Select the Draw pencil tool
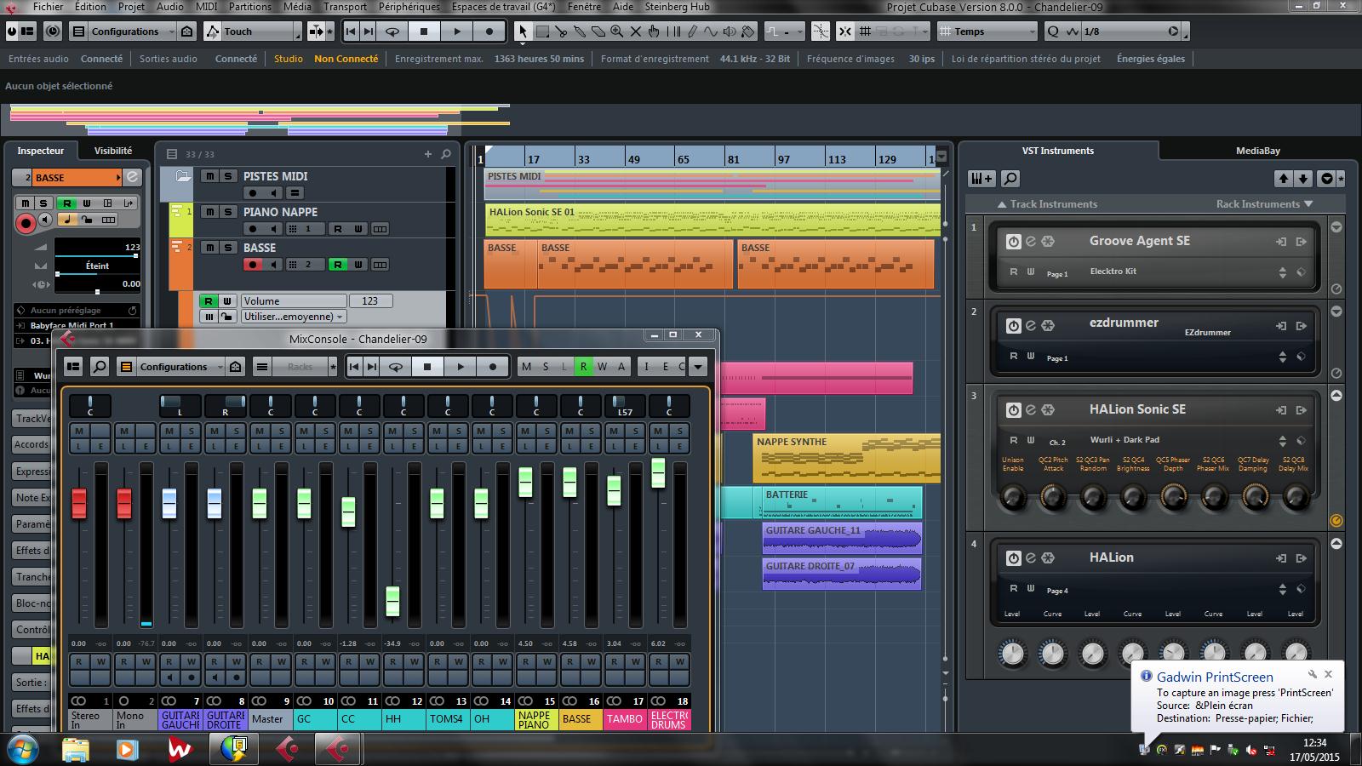Viewport: 1362px width, 766px height. tap(692, 31)
